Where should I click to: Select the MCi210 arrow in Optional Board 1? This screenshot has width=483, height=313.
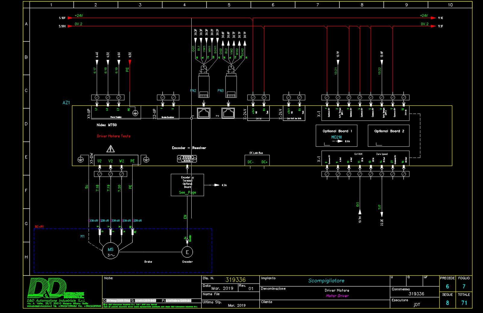337,141
